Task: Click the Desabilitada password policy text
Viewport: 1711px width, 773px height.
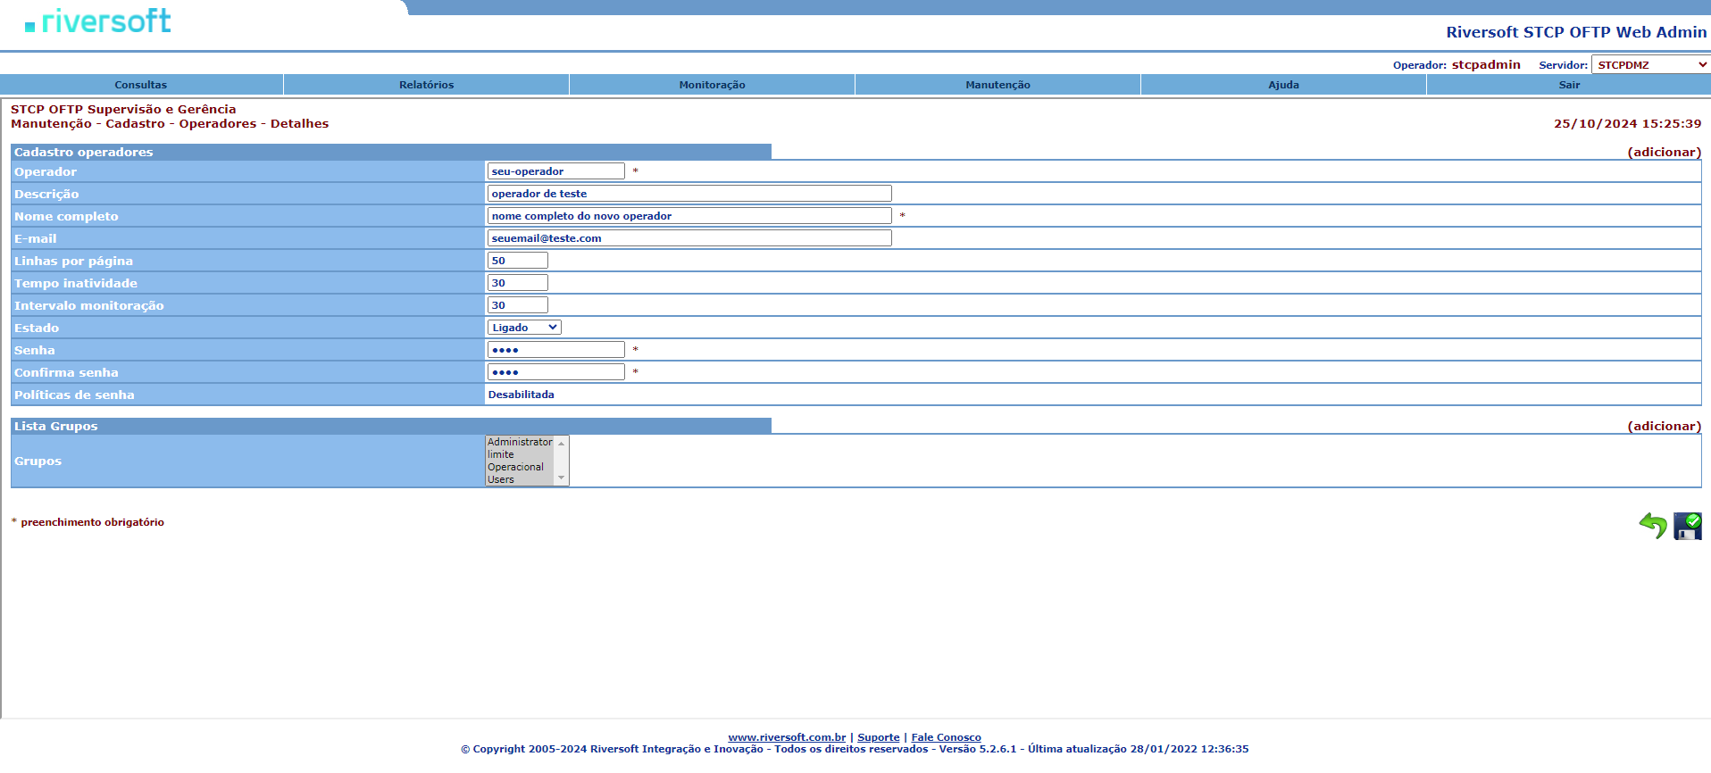Action: pyautogui.click(x=522, y=395)
